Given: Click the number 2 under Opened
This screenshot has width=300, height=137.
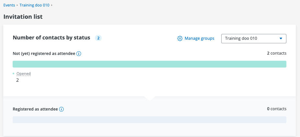Looking at the screenshot, I should [17, 80].
